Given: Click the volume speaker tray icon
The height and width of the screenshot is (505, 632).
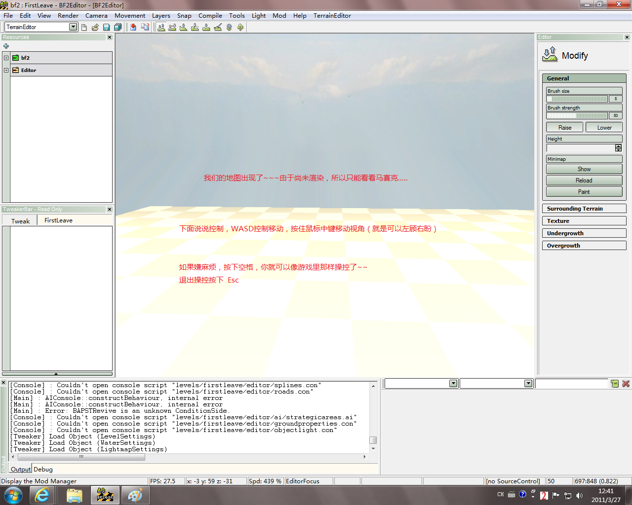Looking at the screenshot, I should pyautogui.click(x=579, y=495).
